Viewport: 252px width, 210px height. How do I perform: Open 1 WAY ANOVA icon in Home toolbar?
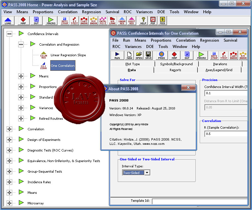coord(84,21)
